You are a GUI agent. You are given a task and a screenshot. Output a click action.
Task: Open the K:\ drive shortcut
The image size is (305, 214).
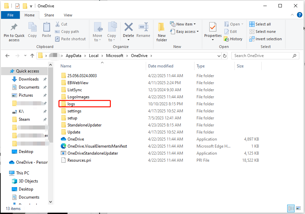(x=21, y=111)
